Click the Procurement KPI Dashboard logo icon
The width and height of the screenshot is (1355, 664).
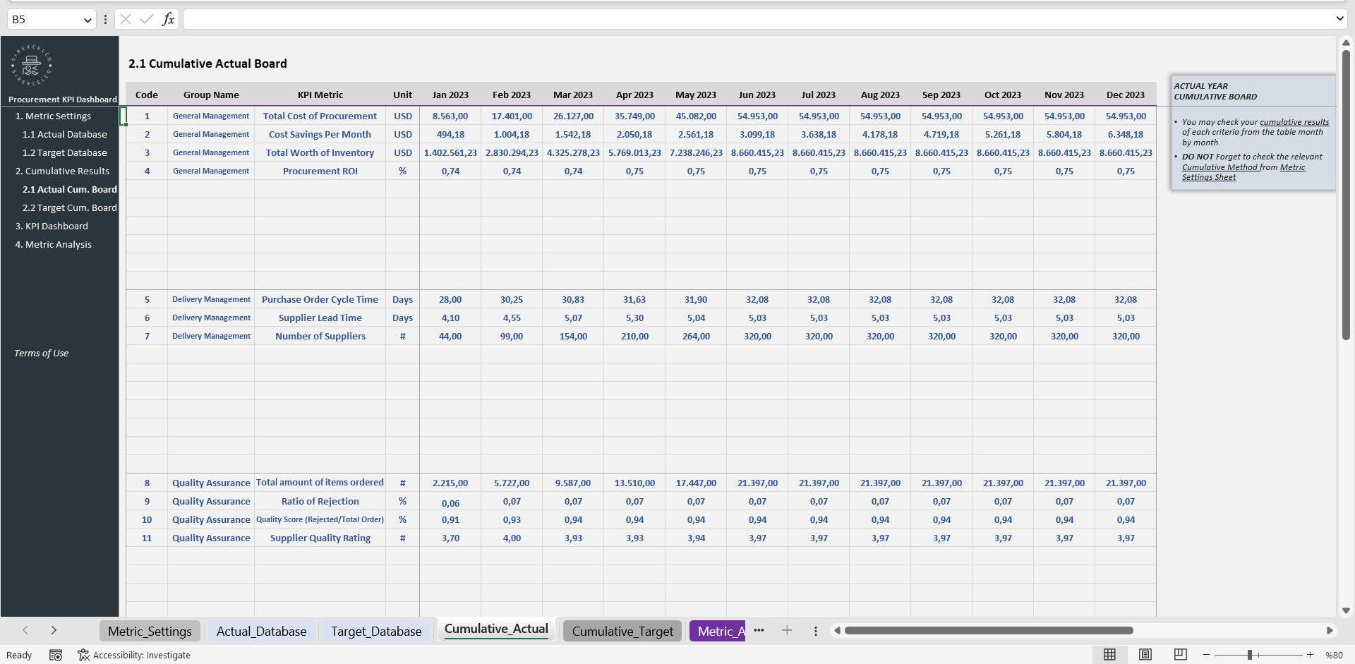30,65
